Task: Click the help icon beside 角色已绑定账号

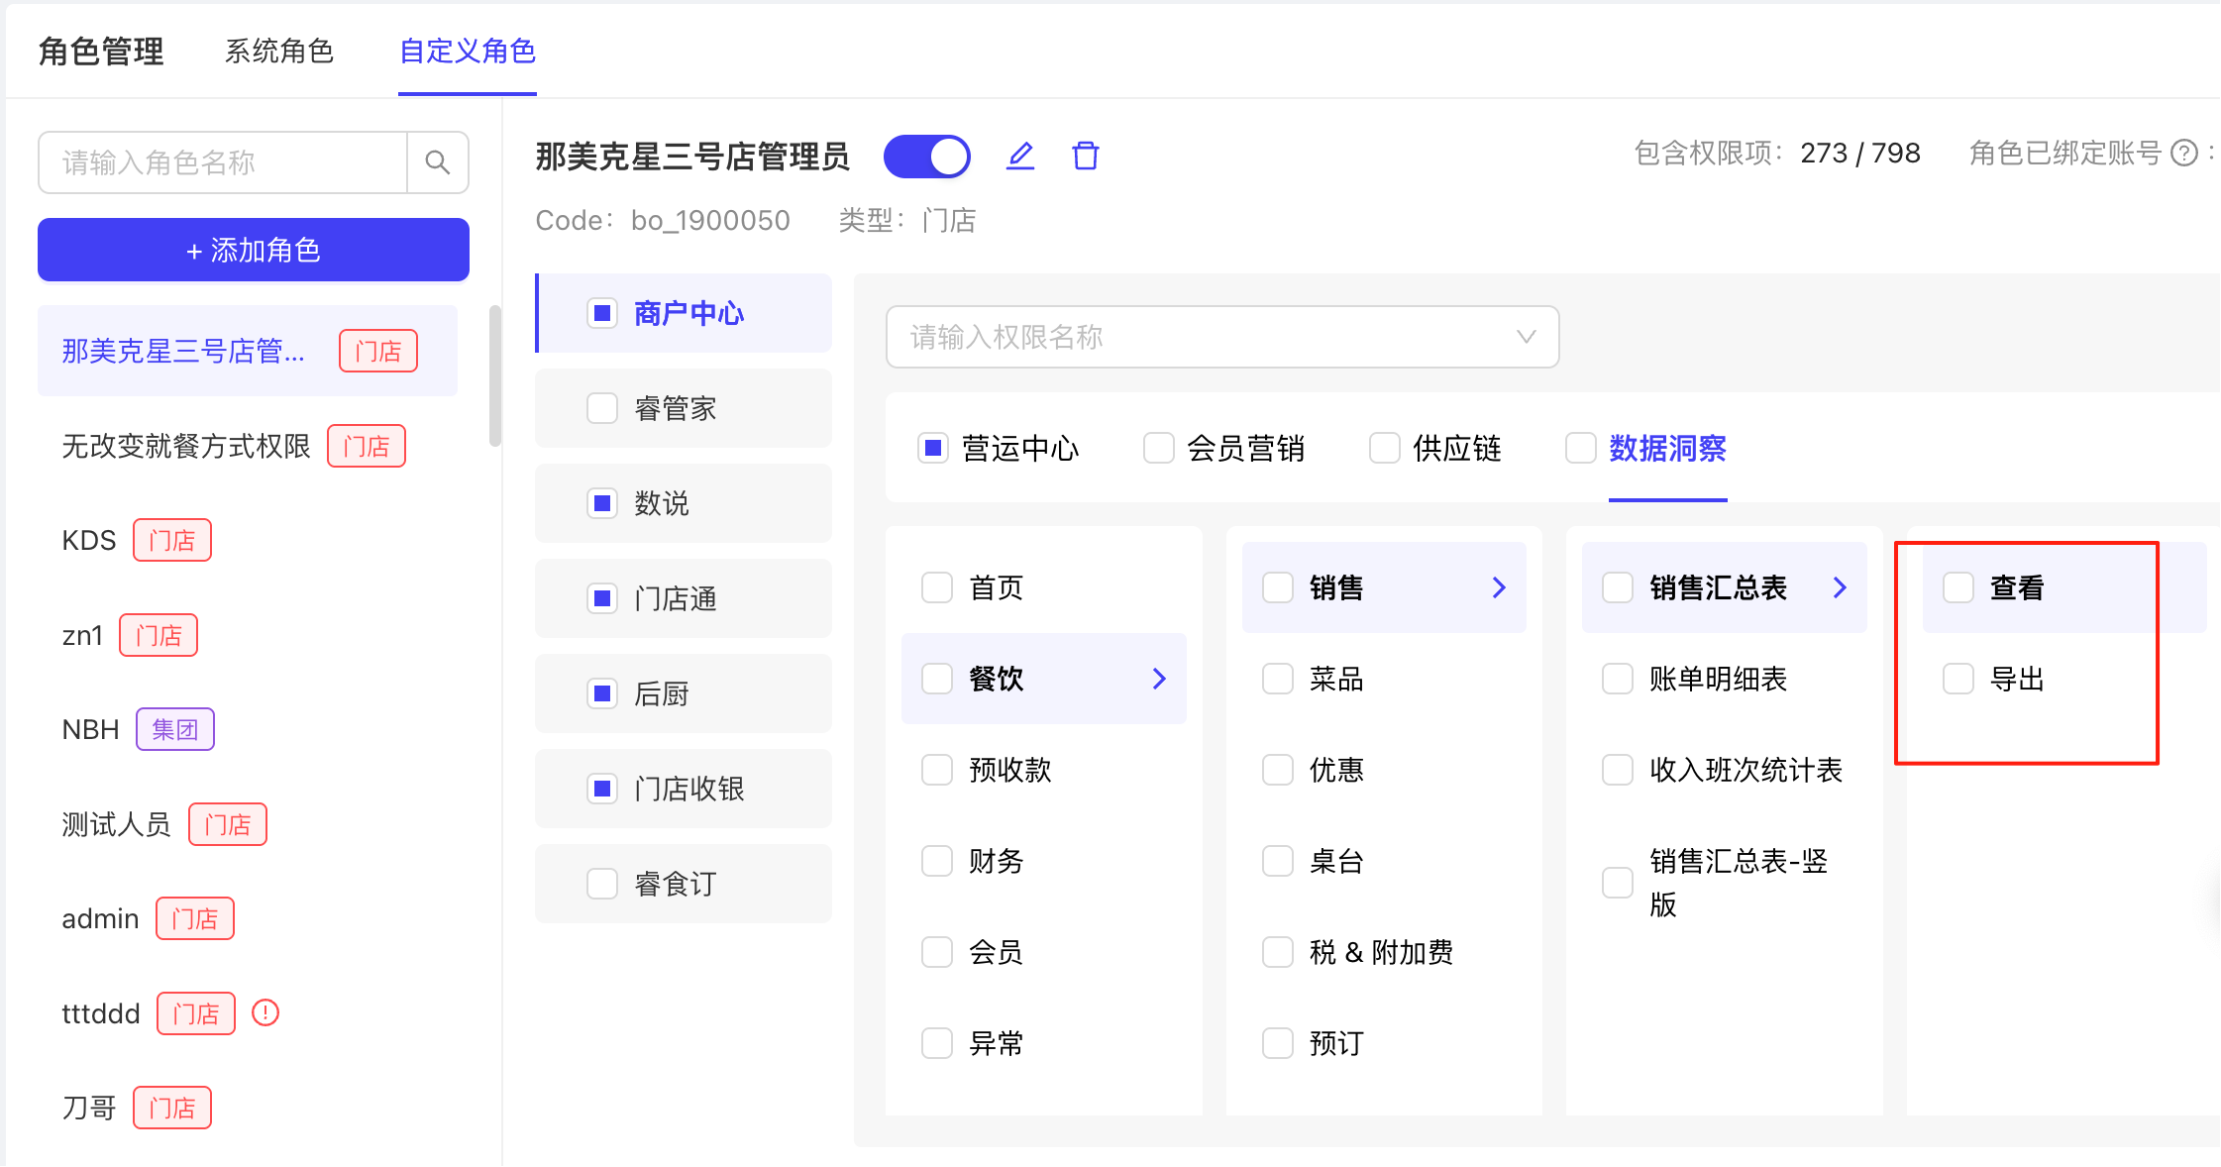Action: point(2183,154)
